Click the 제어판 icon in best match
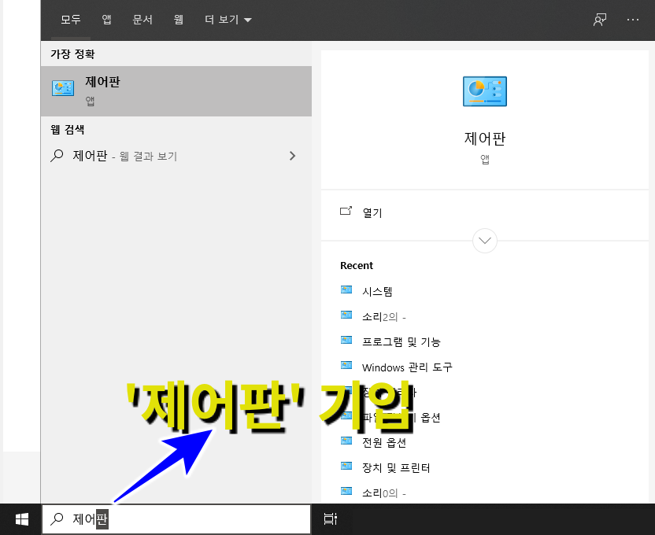Screen dimensions: 655x535 63,88
